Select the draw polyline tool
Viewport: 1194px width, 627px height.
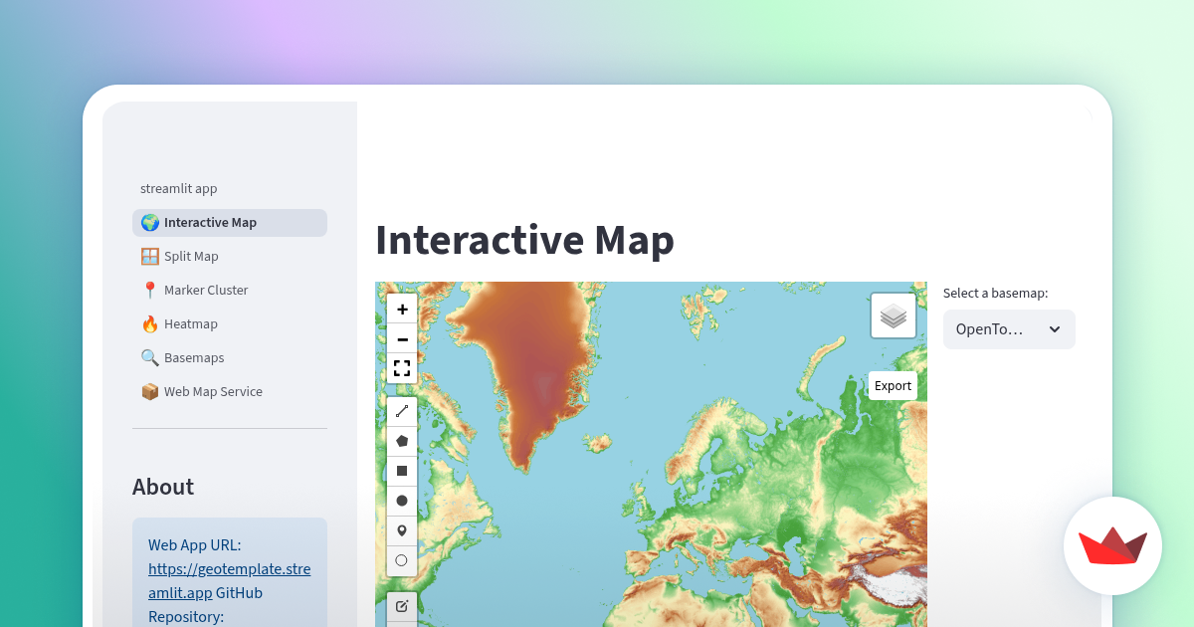(x=402, y=410)
